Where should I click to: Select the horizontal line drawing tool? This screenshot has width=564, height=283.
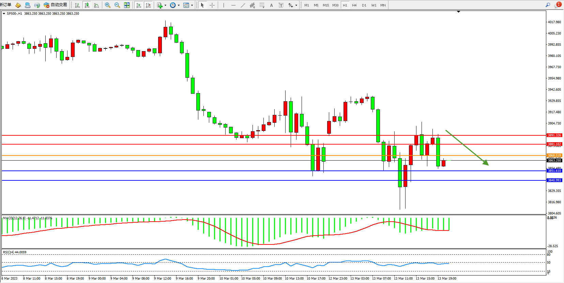coord(233,5)
